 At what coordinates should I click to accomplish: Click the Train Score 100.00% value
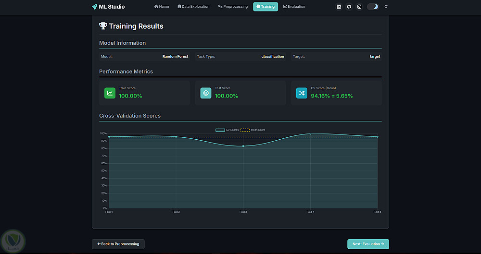[130, 96]
